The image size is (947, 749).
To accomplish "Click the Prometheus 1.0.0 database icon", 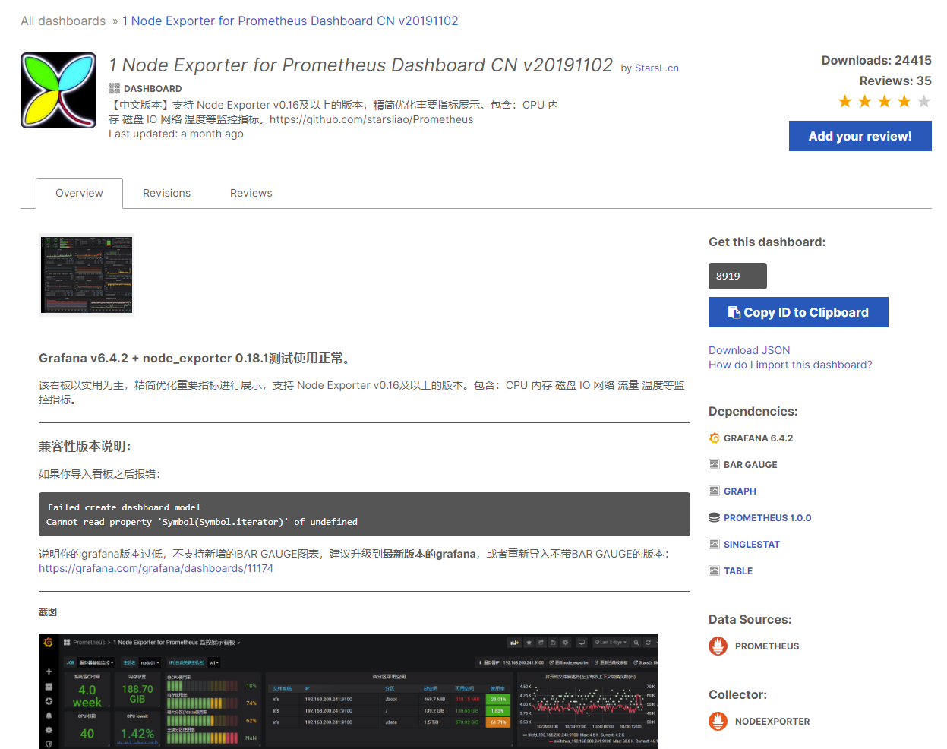I will [x=714, y=518].
